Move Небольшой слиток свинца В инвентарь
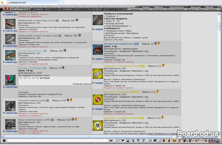This screenshot has width=222, height=145. (x=10, y=46)
